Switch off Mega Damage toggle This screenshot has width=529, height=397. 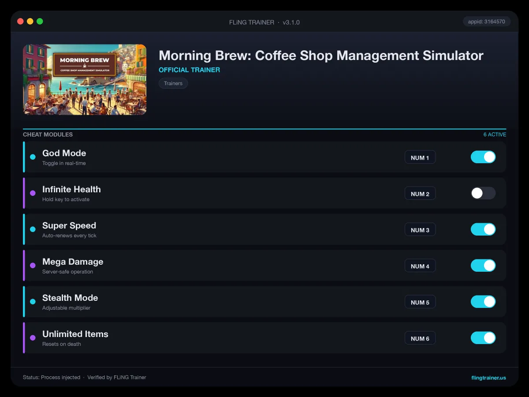tap(483, 266)
